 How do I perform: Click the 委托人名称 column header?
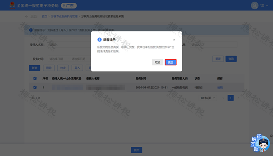click(x=93, y=78)
